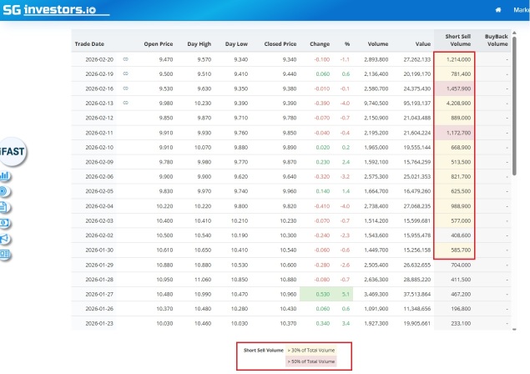This screenshot has height=374, width=530.
Task: Click the iFAST stock badge
Action: (13, 152)
